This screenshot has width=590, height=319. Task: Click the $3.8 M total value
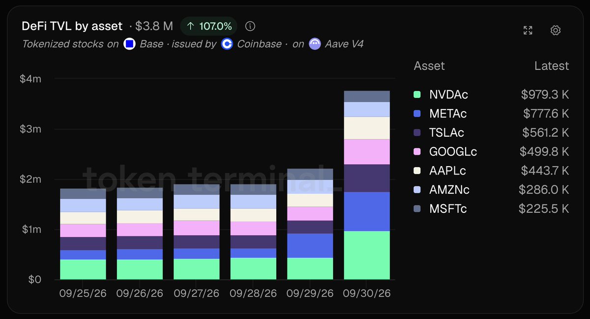(x=154, y=26)
